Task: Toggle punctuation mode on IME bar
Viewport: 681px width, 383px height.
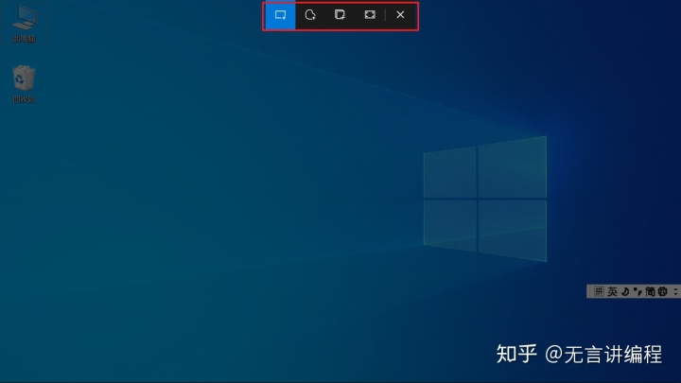Action: (x=637, y=291)
